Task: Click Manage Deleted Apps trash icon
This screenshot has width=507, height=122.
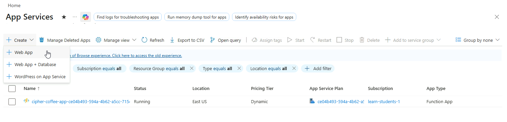Action: (x=42, y=40)
